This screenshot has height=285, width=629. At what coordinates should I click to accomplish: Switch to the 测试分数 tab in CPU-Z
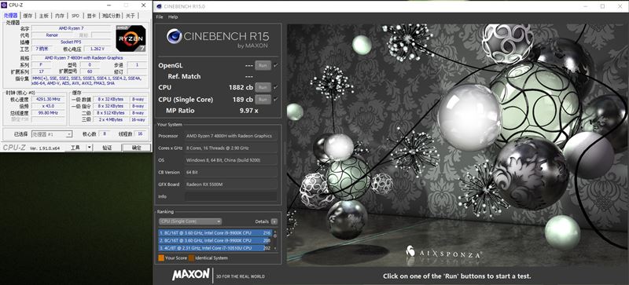111,16
